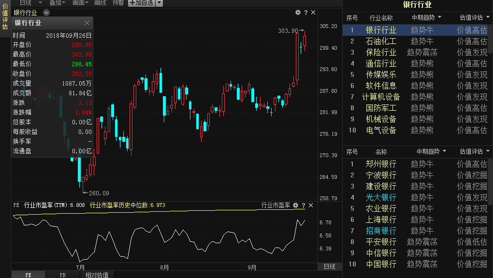Click the 序号 header of industry list

tap(352, 18)
